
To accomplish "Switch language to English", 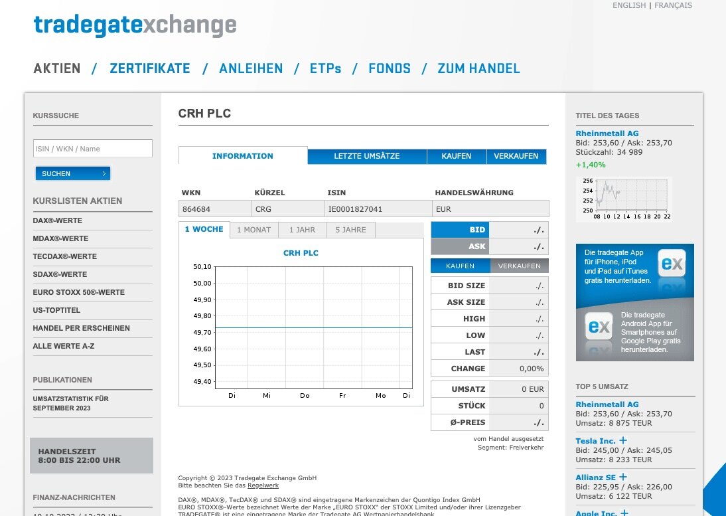I will [x=628, y=5].
